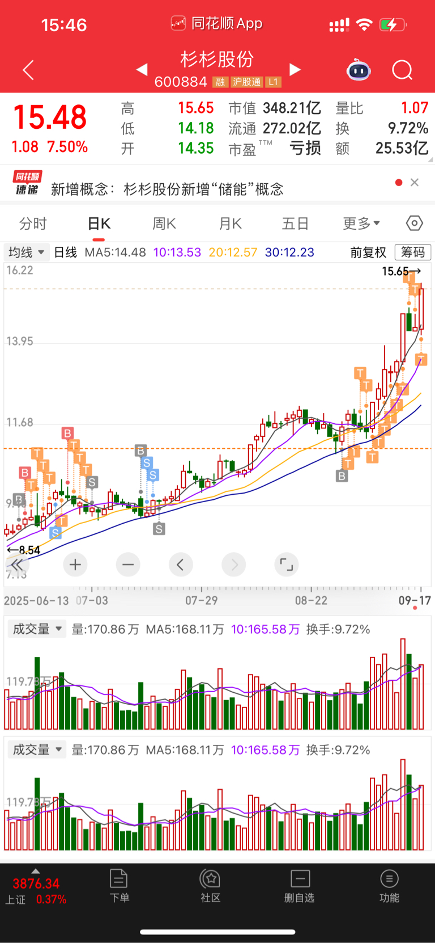435x943 pixels.
Task: Open the 更多 dropdown
Action: (361, 224)
